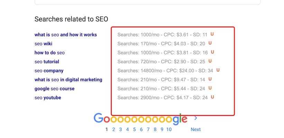Click the Ubersuggest icon on $5.44 CPC row
284x138 pixels.
coord(210,88)
